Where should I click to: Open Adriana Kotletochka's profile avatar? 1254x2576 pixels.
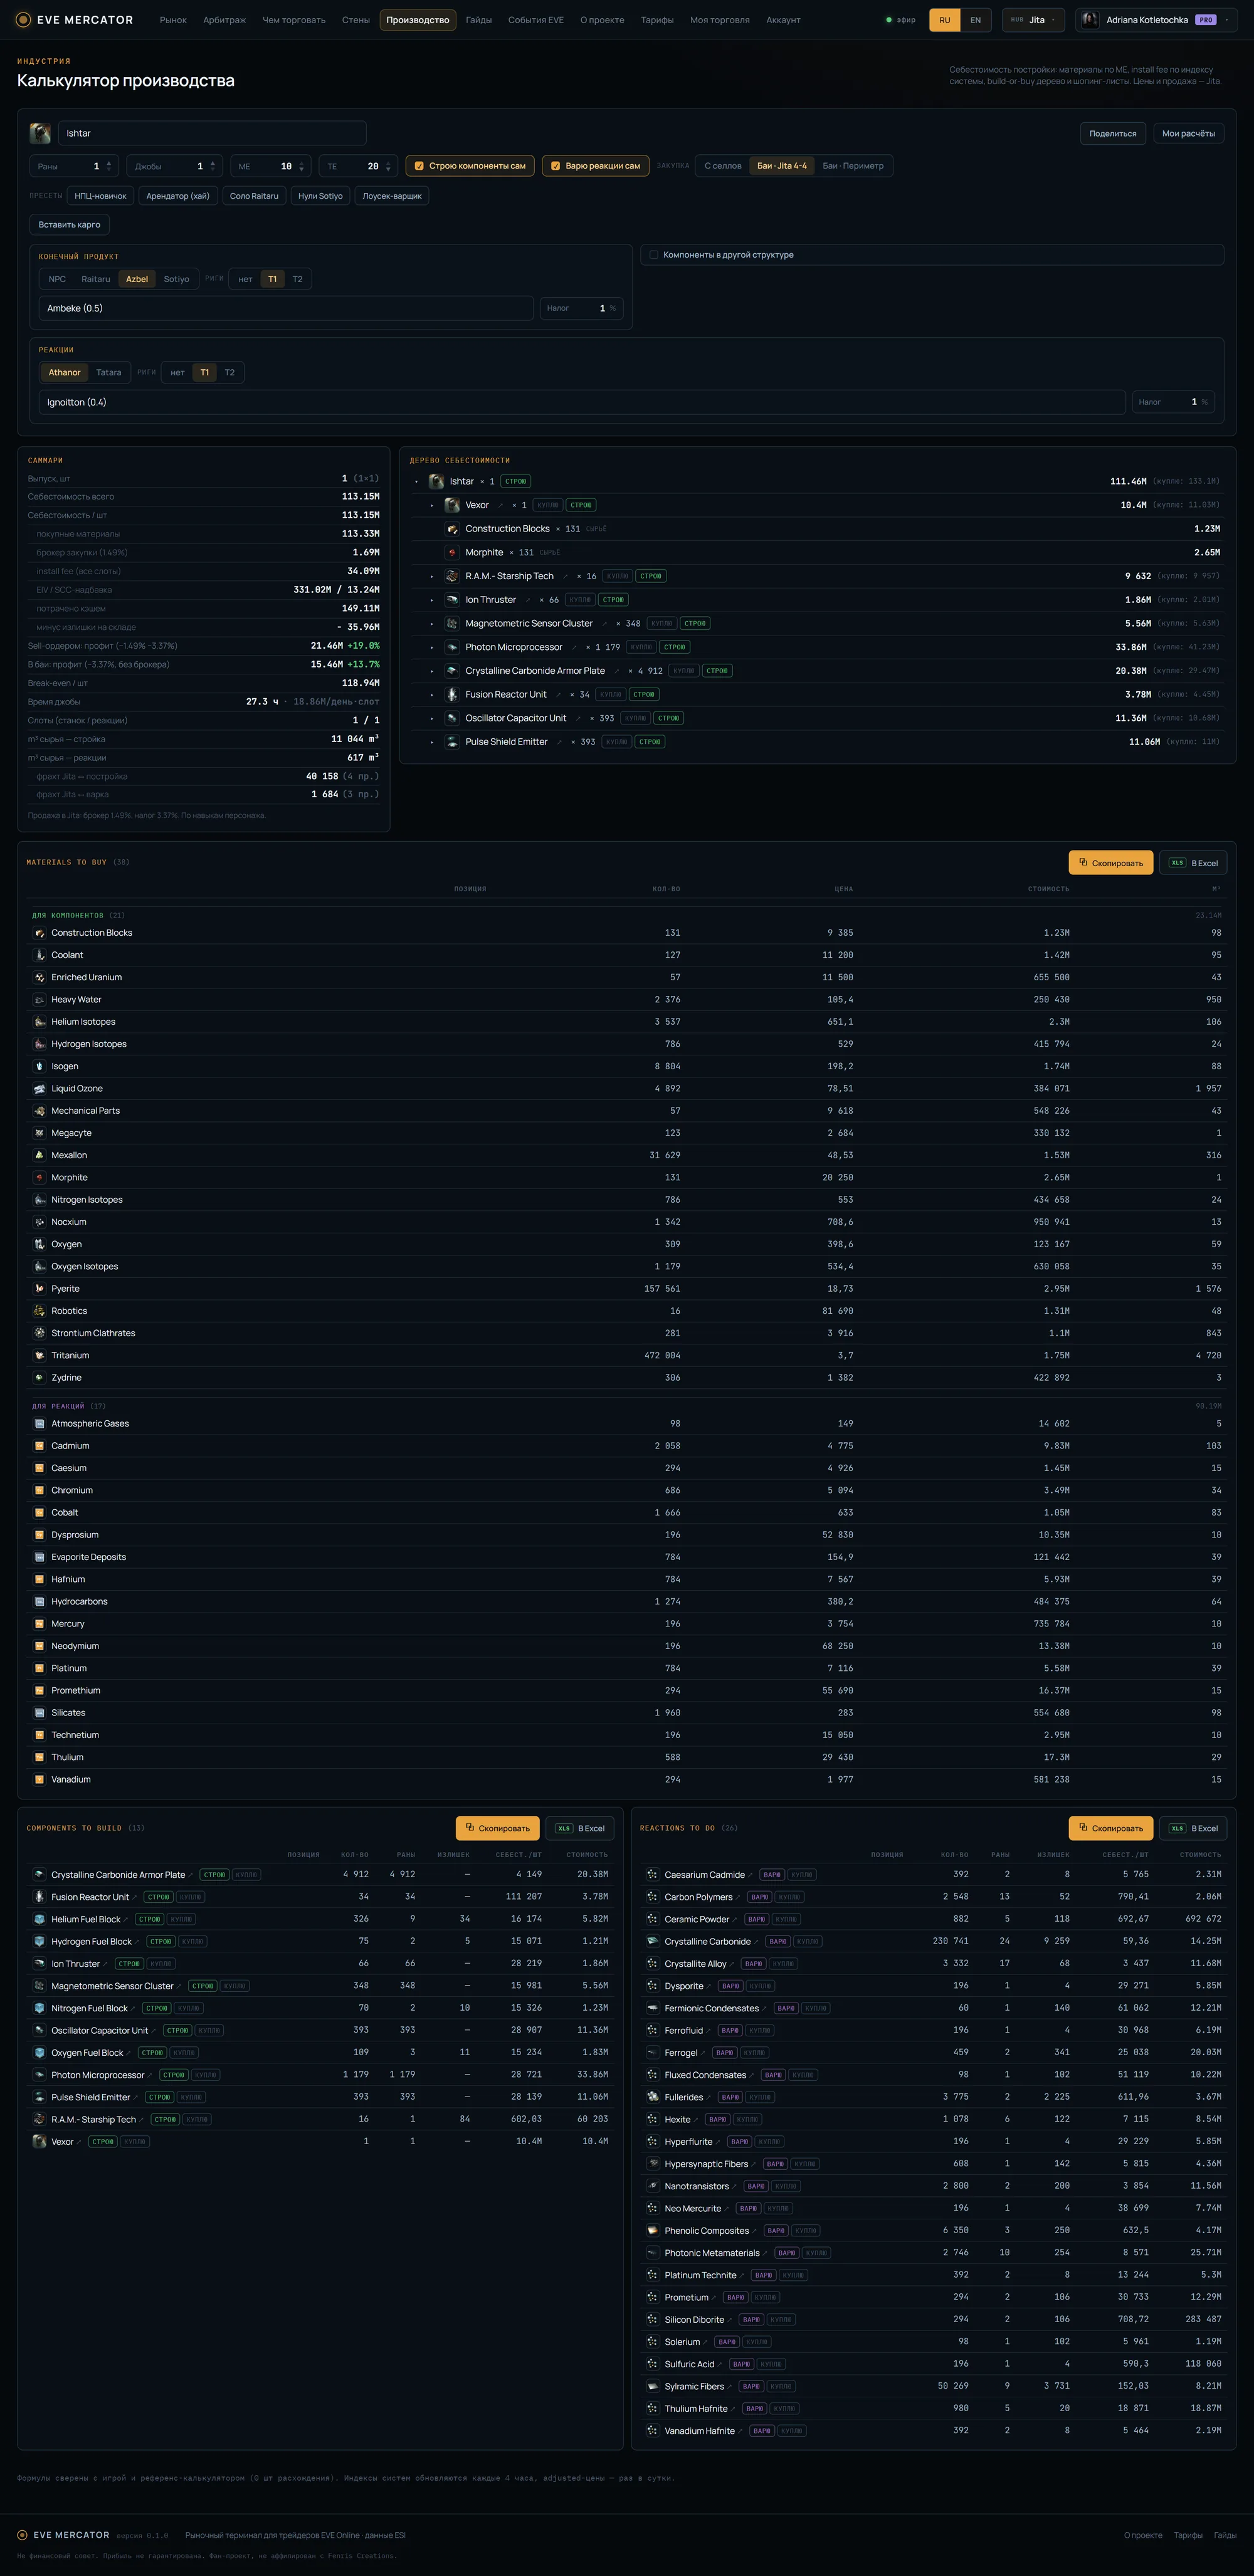1090,20
